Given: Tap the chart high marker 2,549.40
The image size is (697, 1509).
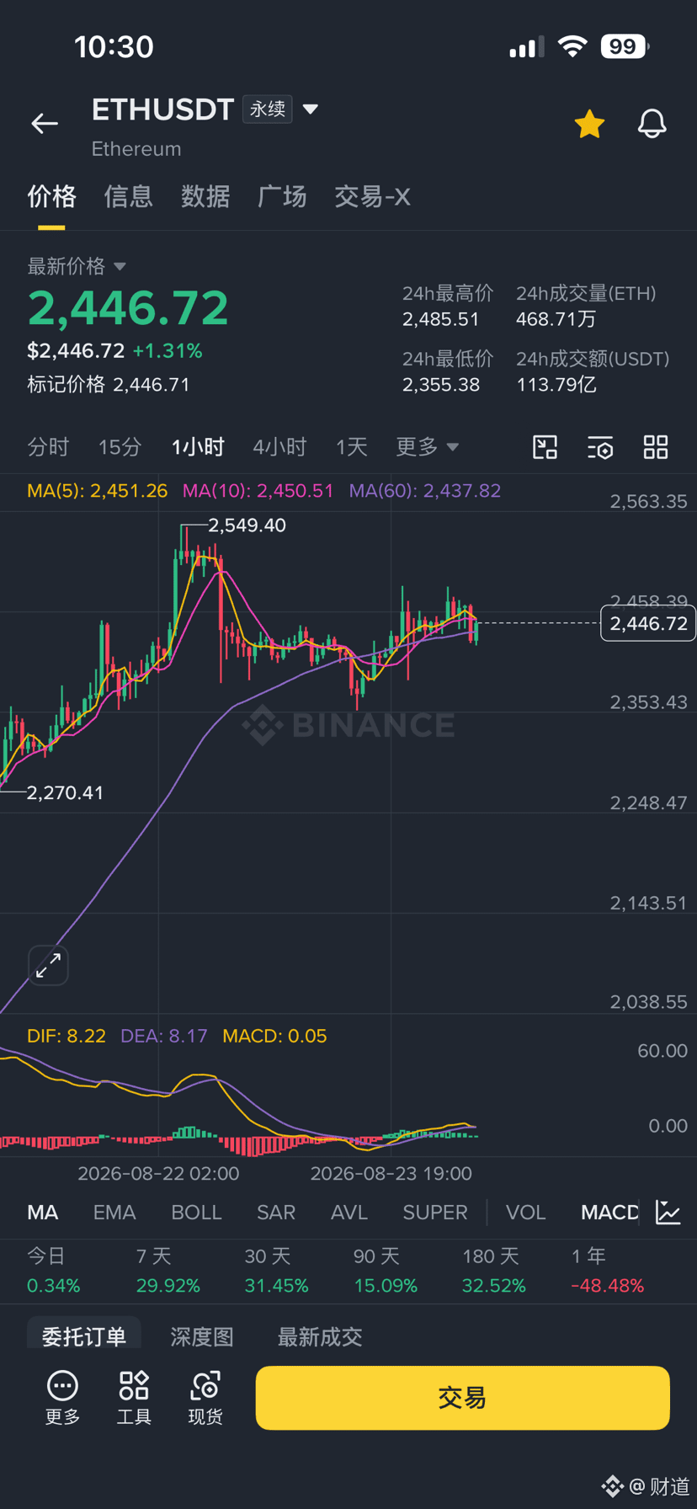Looking at the screenshot, I should pyautogui.click(x=247, y=525).
